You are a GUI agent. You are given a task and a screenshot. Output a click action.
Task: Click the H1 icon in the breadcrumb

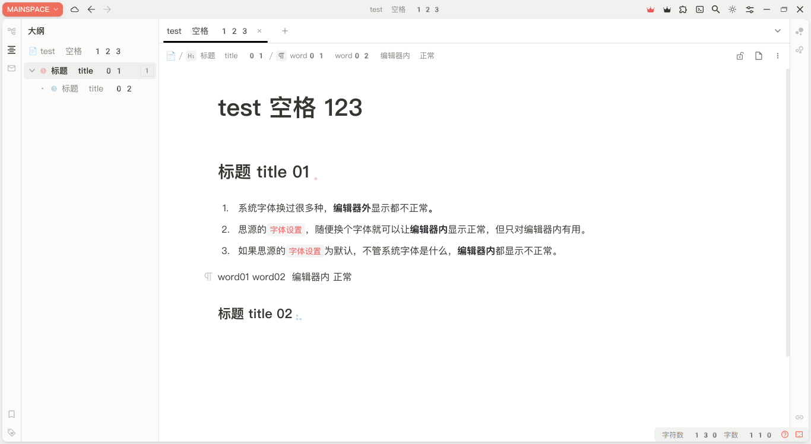191,55
